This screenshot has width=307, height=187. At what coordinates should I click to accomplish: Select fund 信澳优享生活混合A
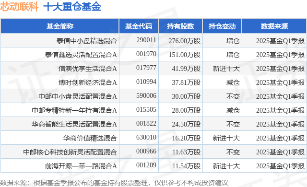pyautogui.click(x=87, y=69)
